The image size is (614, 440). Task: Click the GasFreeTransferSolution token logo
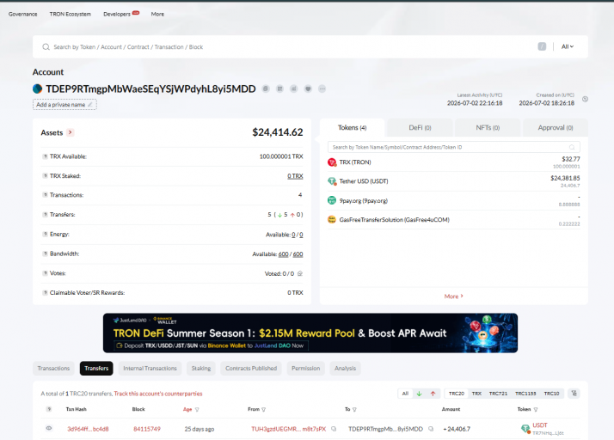click(332, 220)
